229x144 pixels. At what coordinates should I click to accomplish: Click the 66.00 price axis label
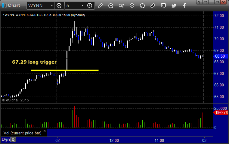point(219,85)
